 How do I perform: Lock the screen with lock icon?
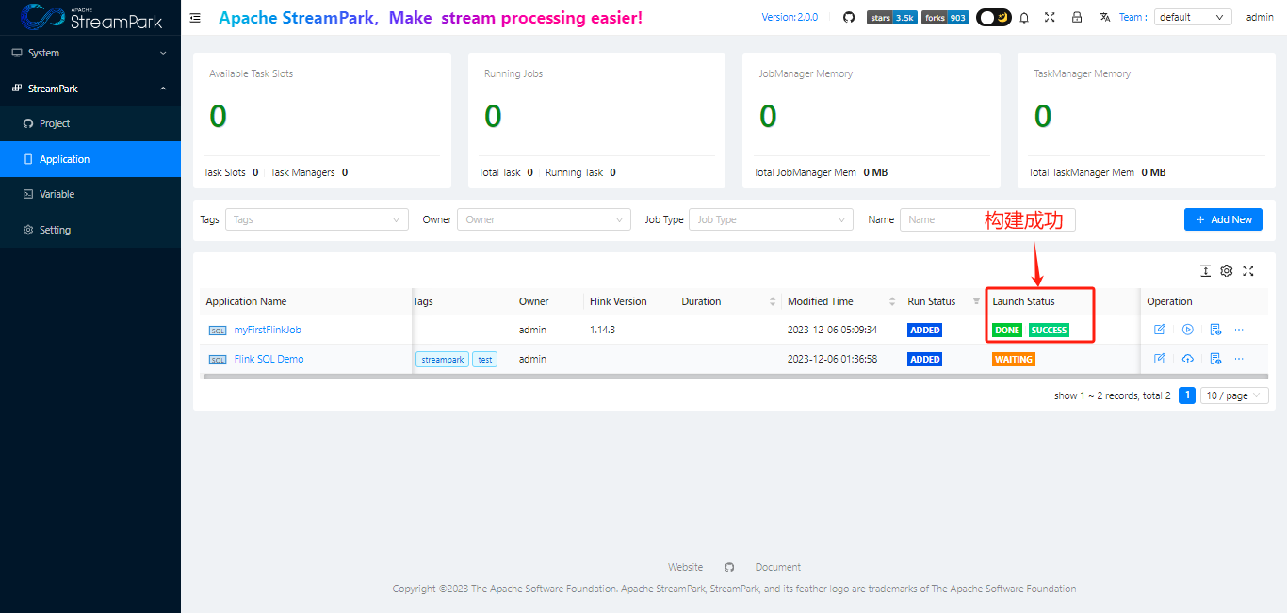1077,17
